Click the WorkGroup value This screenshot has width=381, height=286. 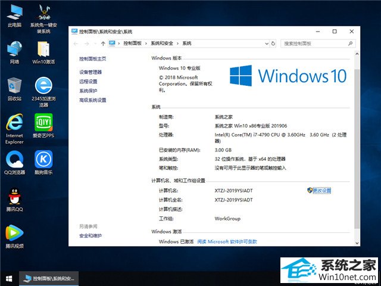(227, 219)
